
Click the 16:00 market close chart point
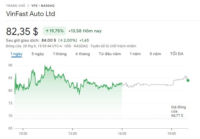[122, 83]
